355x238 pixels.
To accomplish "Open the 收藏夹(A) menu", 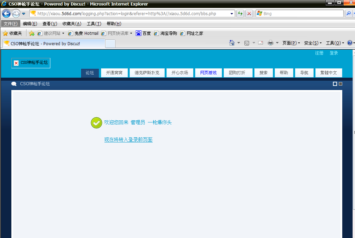I will pyautogui.click(x=72, y=23).
